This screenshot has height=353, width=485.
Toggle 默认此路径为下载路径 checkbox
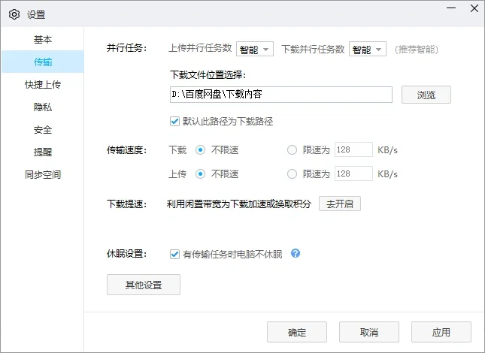click(x=174, y=121)
